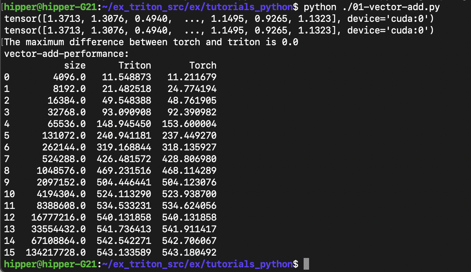Click size value 32768.0

click(x=67, y=112)
